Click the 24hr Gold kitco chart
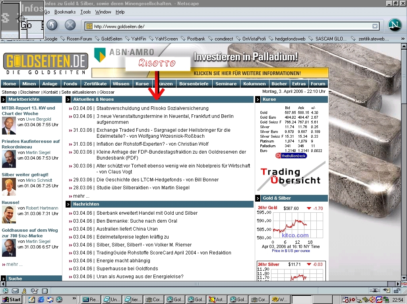The width and height of the screenshot is (407, 304). pyautogui.click(x=291, y=229)
